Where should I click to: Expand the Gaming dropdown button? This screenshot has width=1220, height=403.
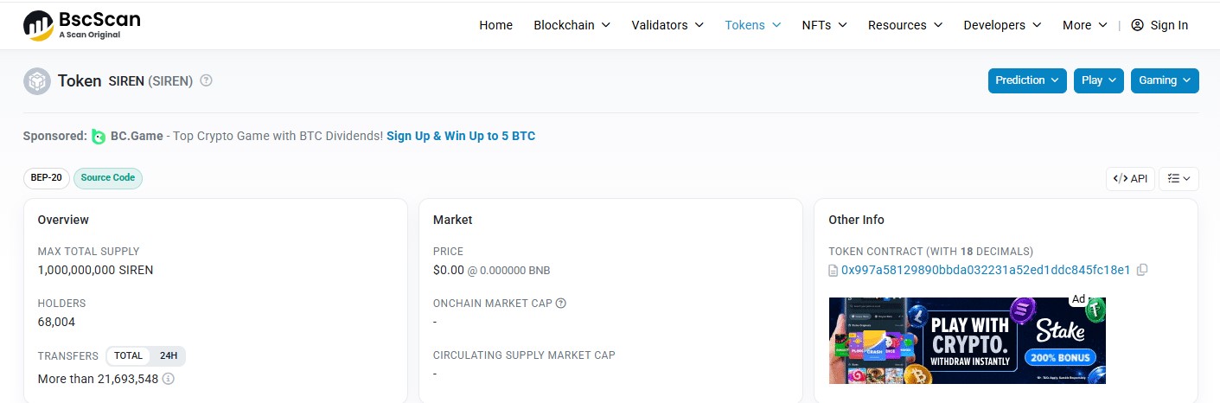(1164, 80)
